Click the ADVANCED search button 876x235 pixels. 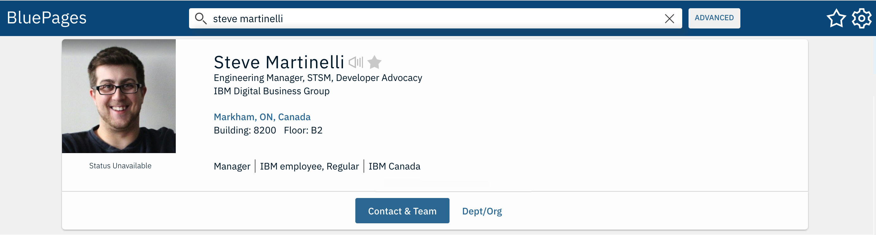(x=714, y=18)
